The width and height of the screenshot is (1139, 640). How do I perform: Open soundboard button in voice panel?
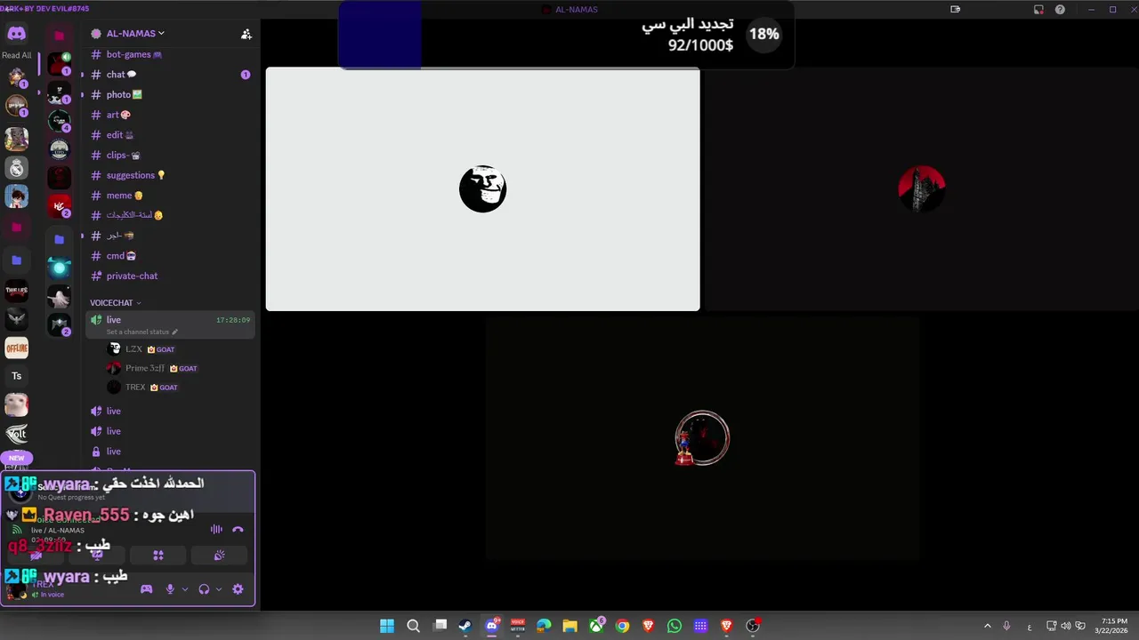[219, 556]
